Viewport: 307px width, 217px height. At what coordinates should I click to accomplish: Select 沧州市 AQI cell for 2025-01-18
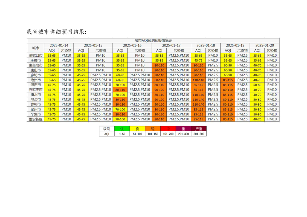point(198,80)
